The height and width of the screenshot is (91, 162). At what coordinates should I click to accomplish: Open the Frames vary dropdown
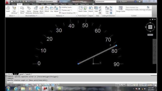[66, 10]
